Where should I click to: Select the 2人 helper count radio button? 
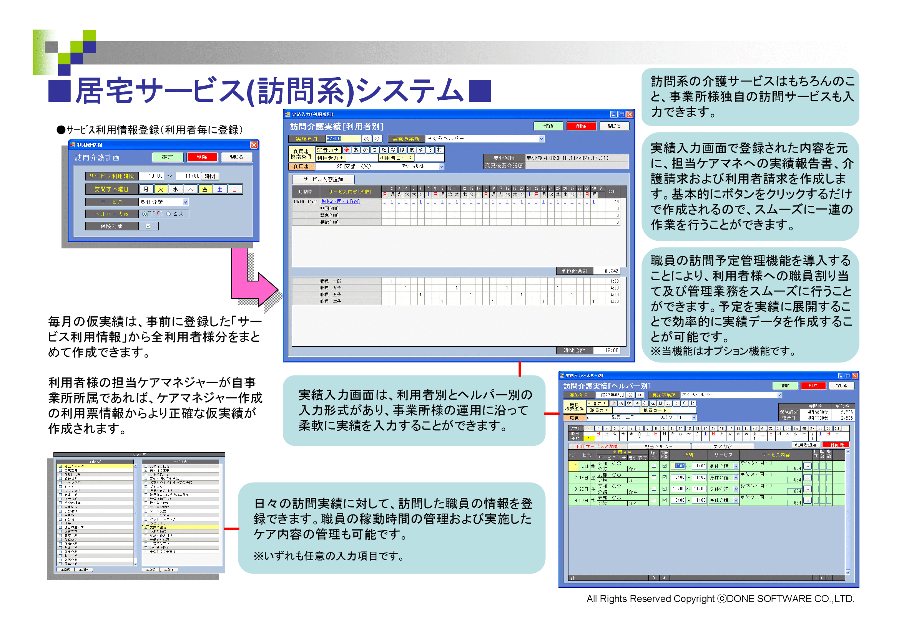(x=168, y=214)
